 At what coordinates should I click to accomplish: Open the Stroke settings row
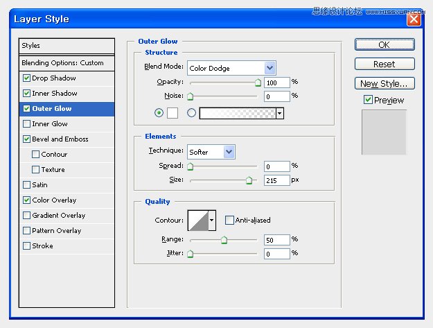[x=67, y=245]
